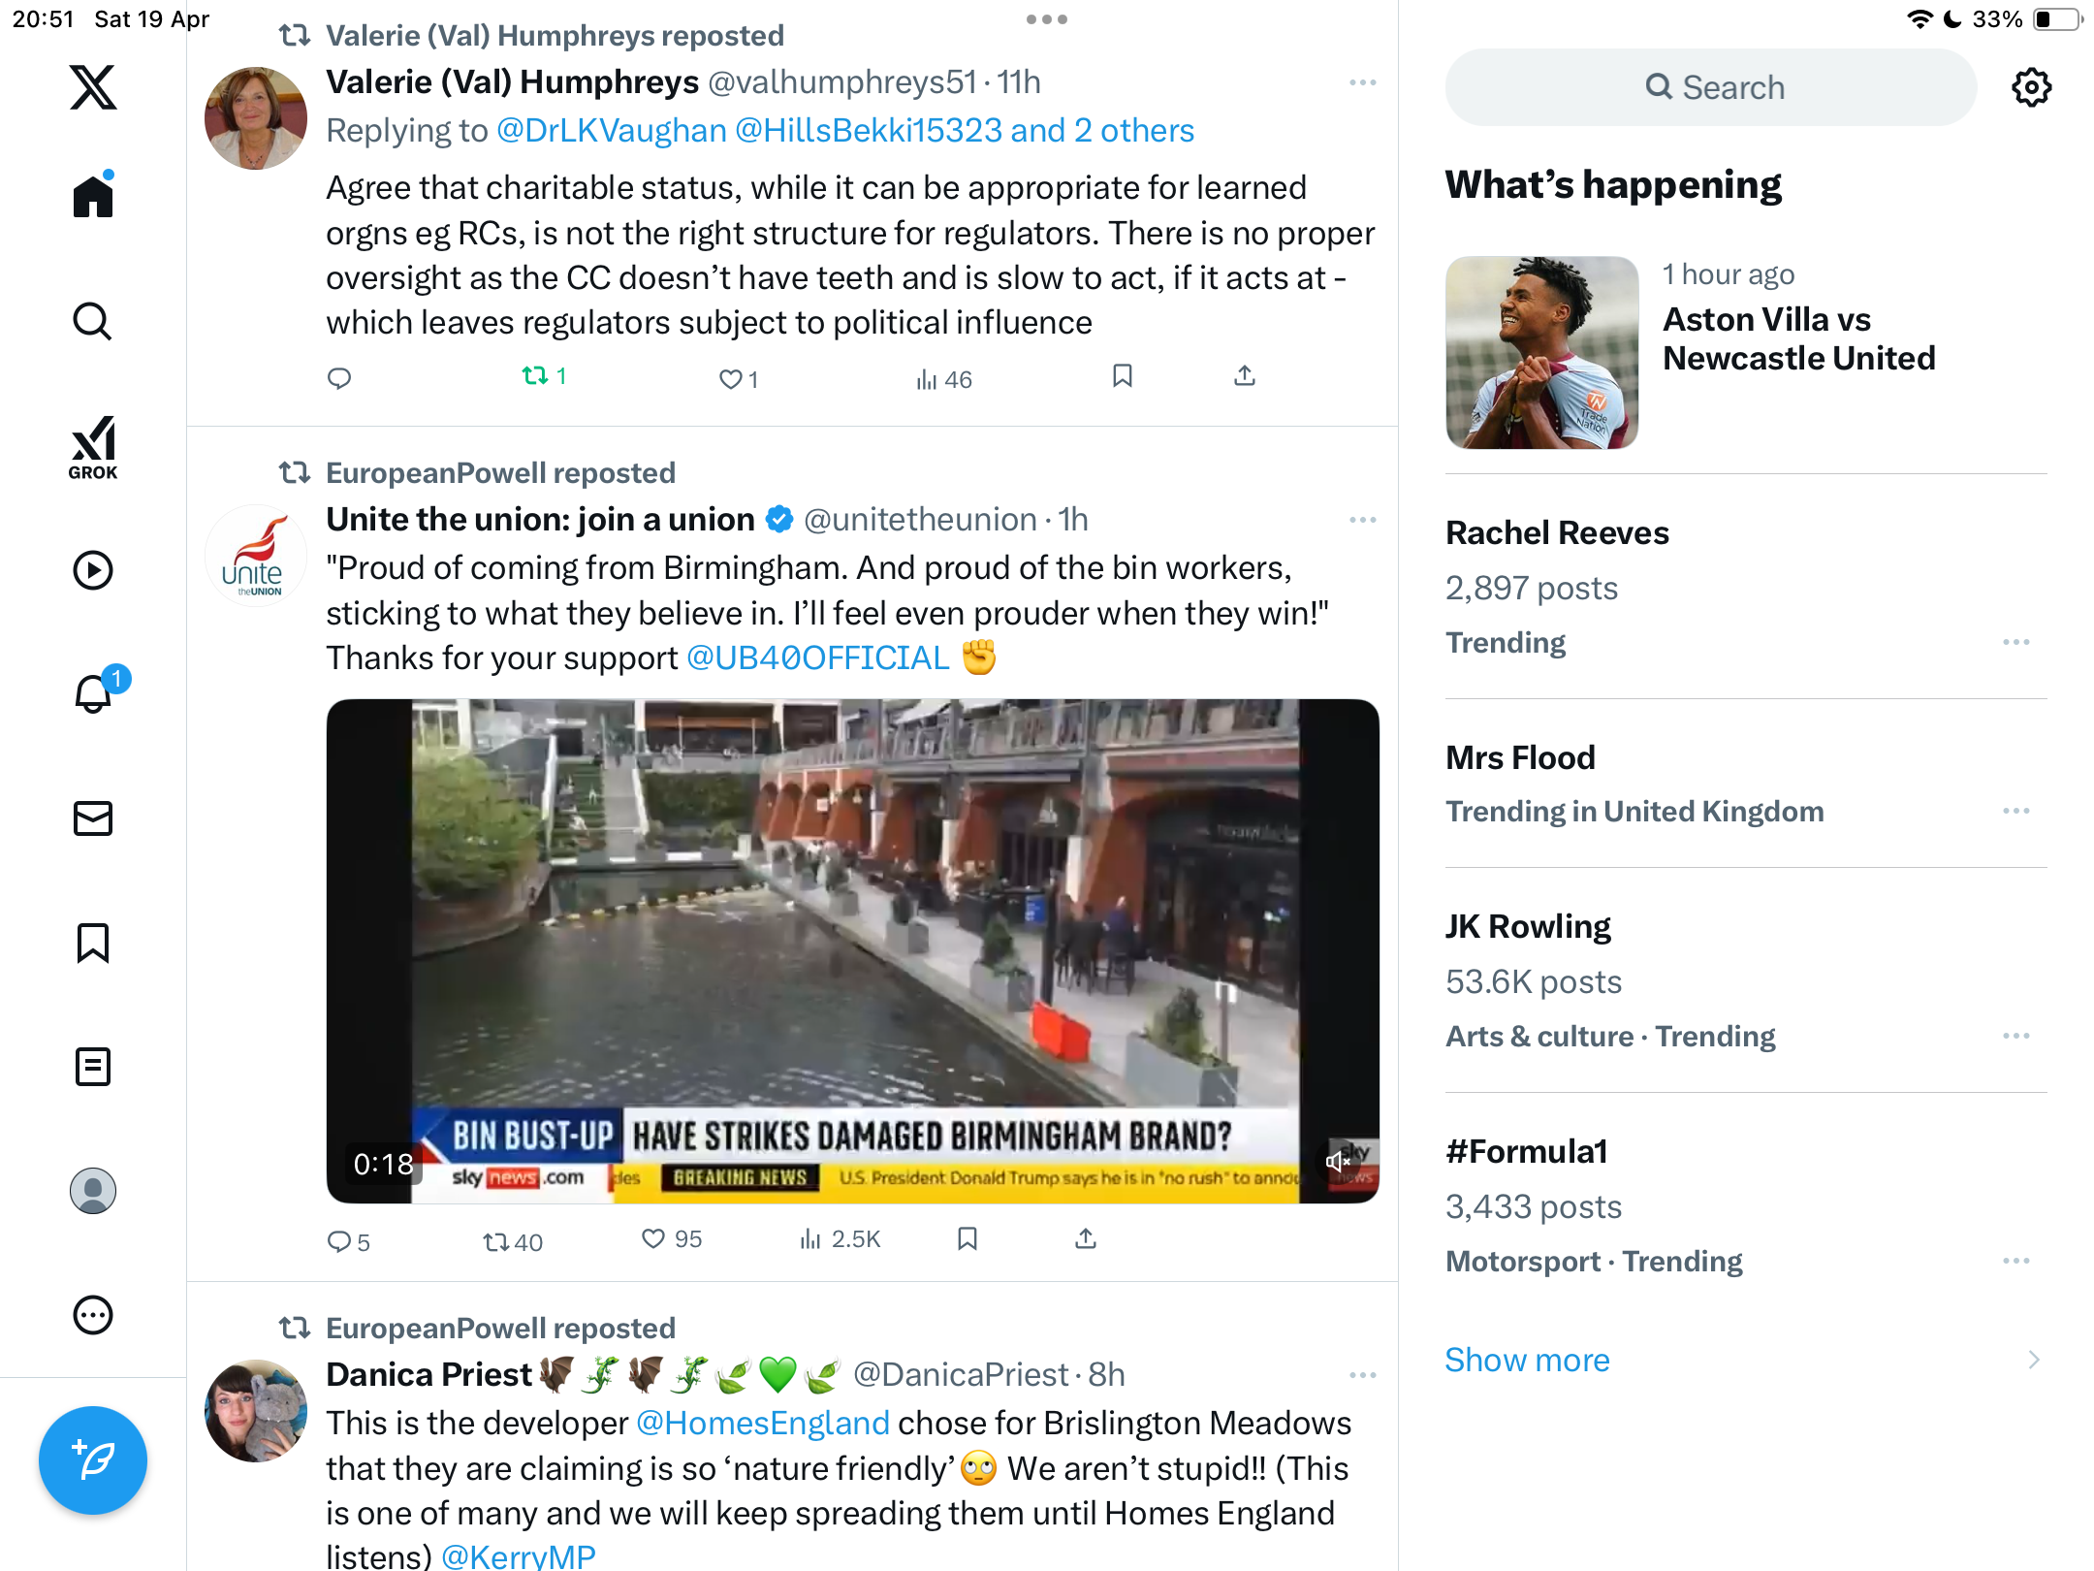The width and height of the screenshot is (2094, 1571).
Task: Open Bookmarks in the left sidebar
Action: click(x=93, y=943)
